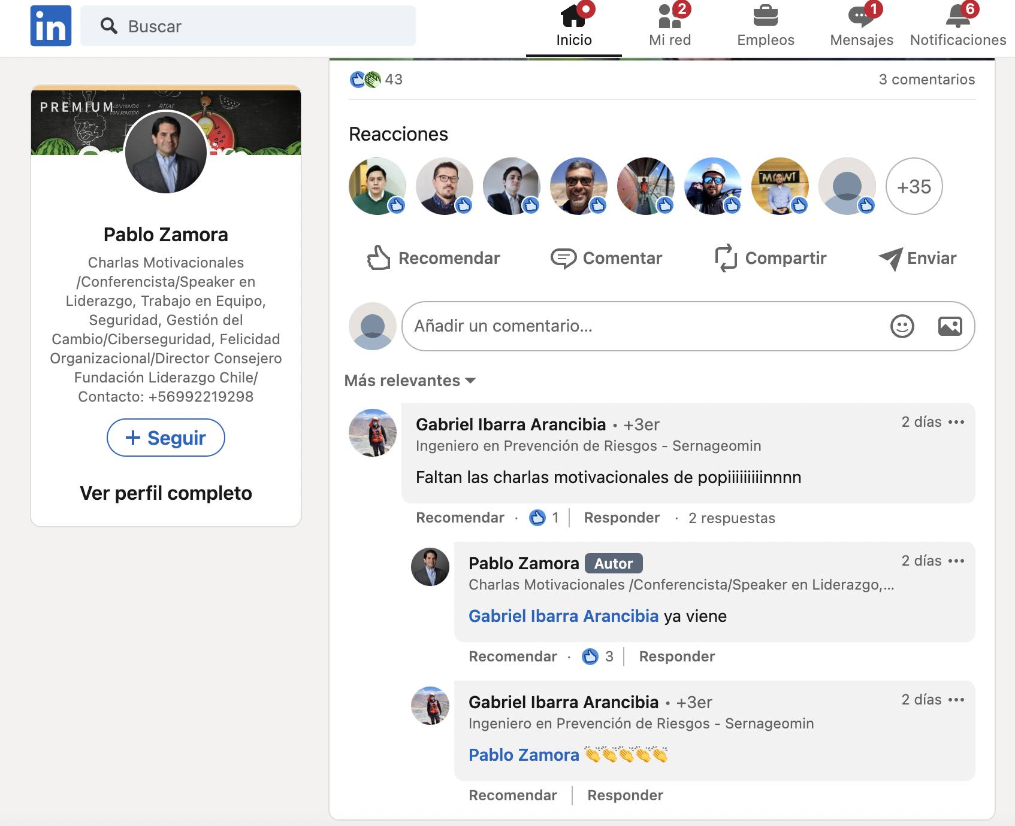Open the Gabriel Ibarra Arancibia mention link
1015x826 pixels.
[563, 616]
